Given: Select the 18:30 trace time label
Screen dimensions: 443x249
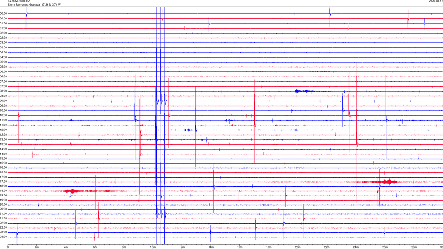Looking at the screenshot, I should point(4,191).
